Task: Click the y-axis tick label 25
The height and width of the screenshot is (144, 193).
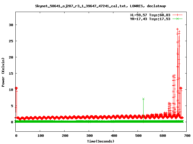Action: [x=11, y=41]
